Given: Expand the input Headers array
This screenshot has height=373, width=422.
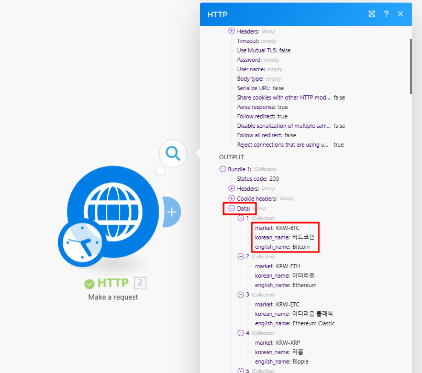Looking at the screenshot, I should [232, 31].
